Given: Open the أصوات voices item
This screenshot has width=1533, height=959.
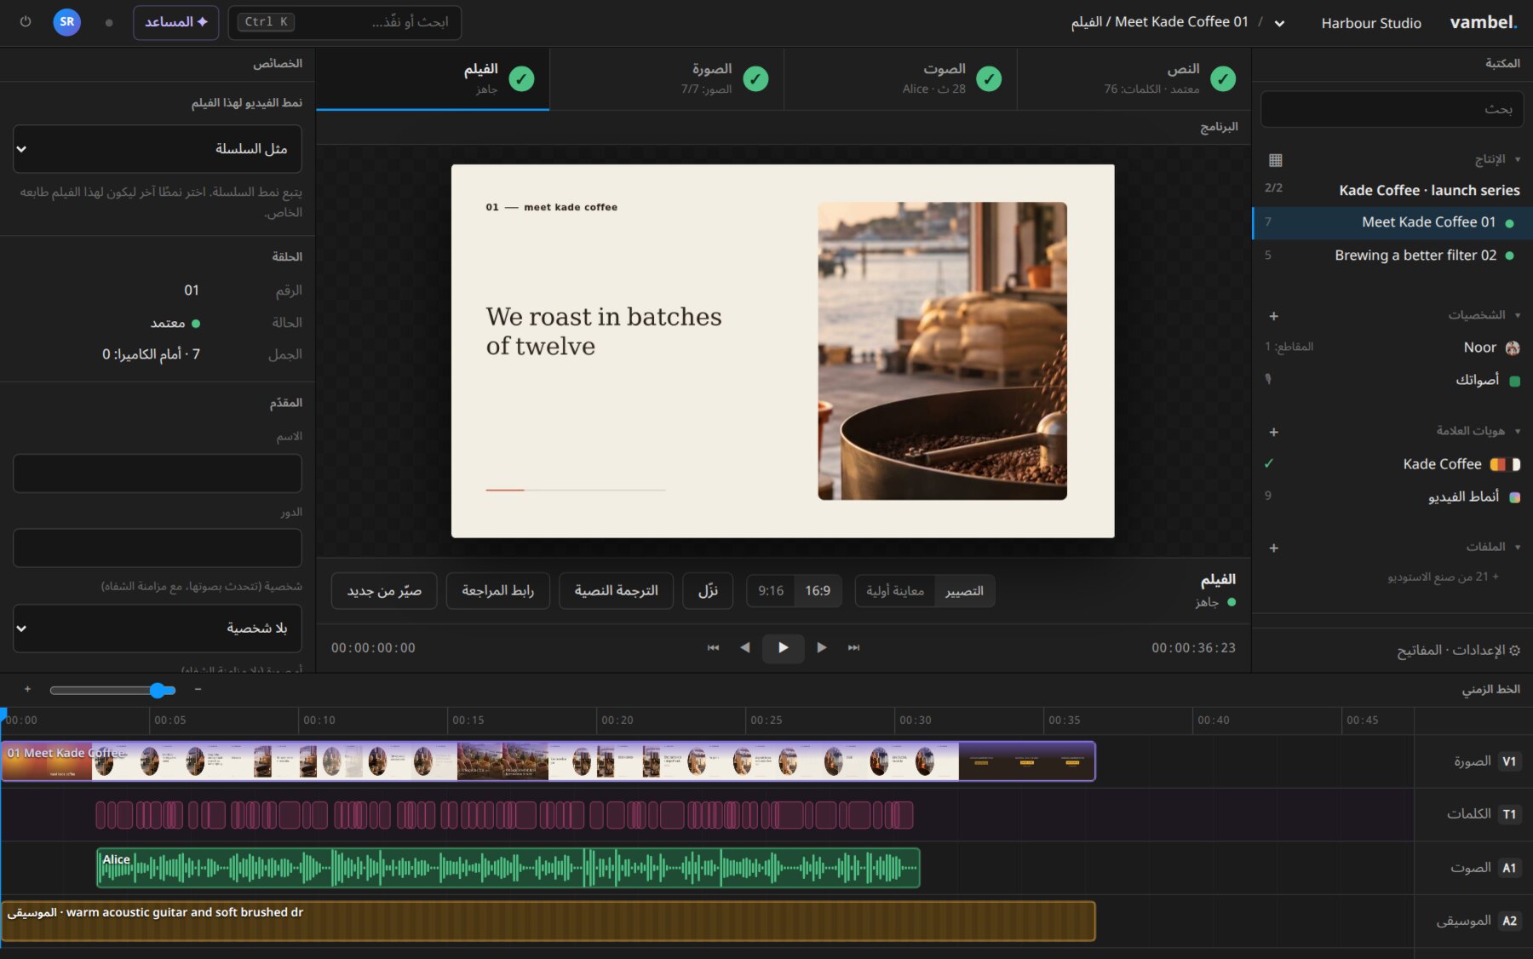Looking at the screenshot, I should click(1392, 380).
